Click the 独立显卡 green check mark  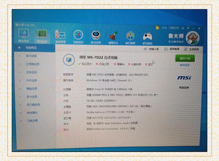pos(80,64)
